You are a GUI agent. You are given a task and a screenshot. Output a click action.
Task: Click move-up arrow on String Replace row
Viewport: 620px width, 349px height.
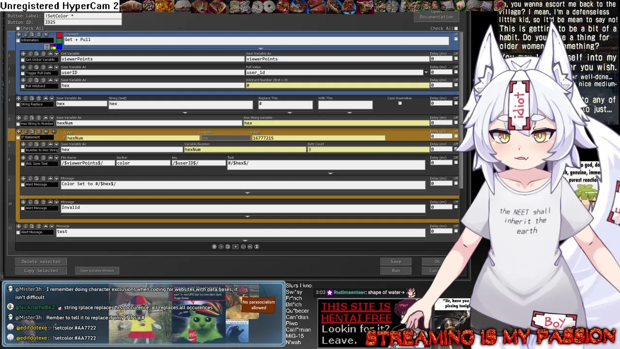point(46,98)
